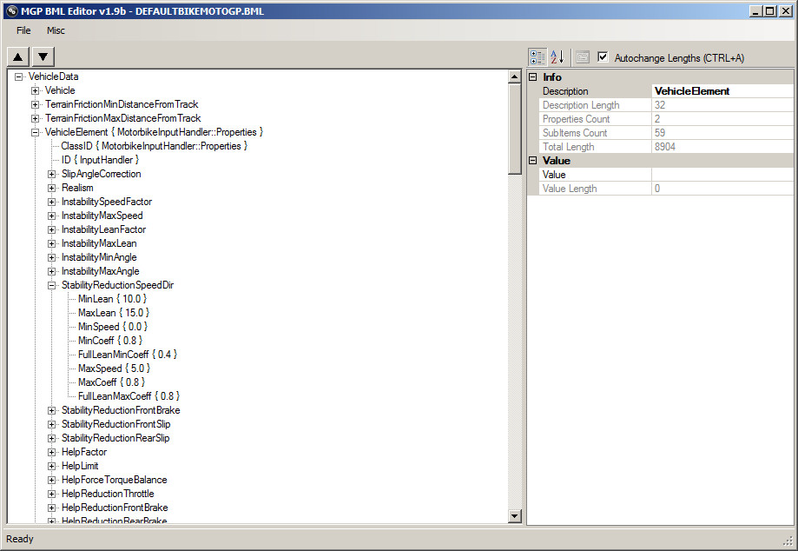Open the File menu
This screenshot has width=798, height=551.
23,30
